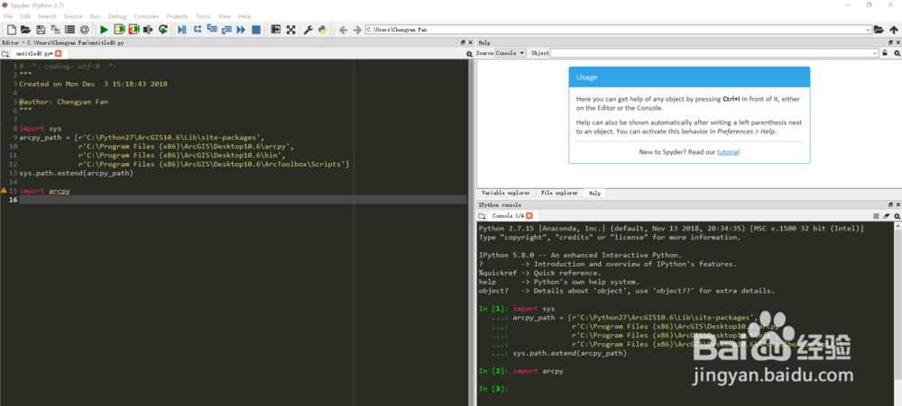Close the untitled0.py tab
902x406 pixels.
pyautogui.click(x=58, y=53)
